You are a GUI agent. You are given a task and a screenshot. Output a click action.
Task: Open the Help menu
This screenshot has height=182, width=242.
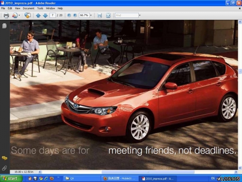point(60,8)
